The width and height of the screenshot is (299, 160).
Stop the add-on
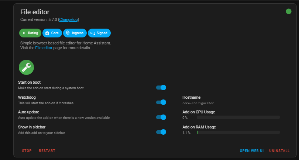(x=27, y=151)
